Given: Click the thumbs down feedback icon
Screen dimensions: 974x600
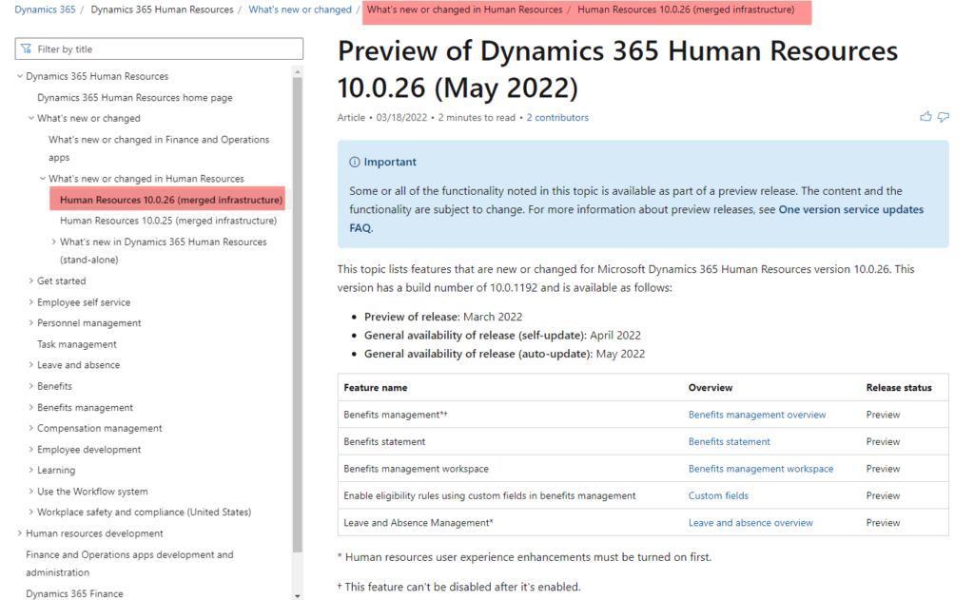Looking at the screenshot, I should (x=943, y=117).
